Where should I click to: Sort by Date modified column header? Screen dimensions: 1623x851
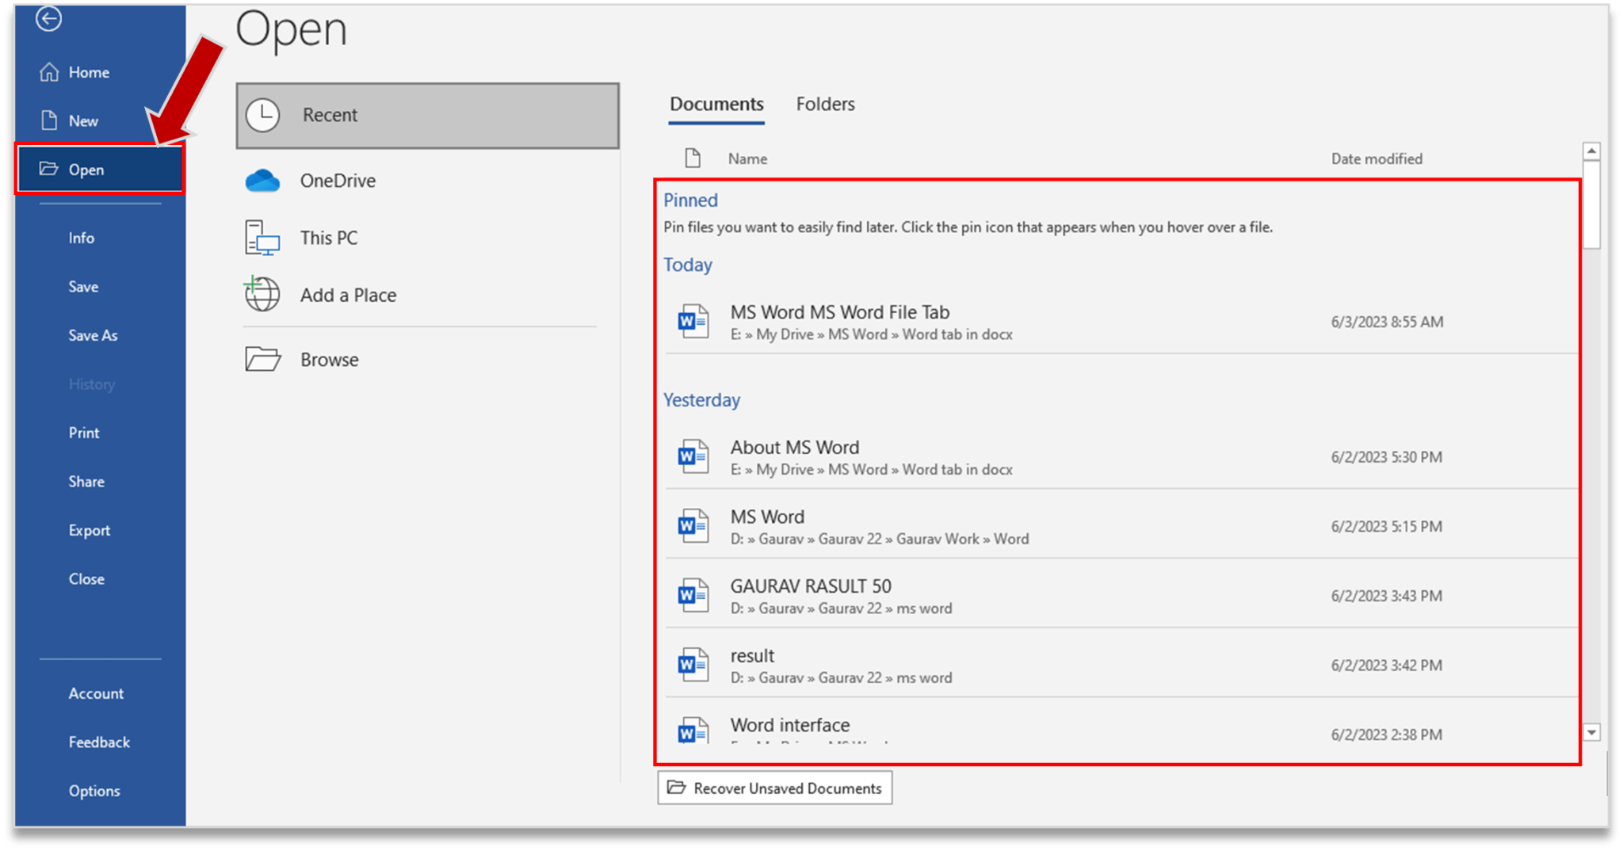coord(1377,158)
